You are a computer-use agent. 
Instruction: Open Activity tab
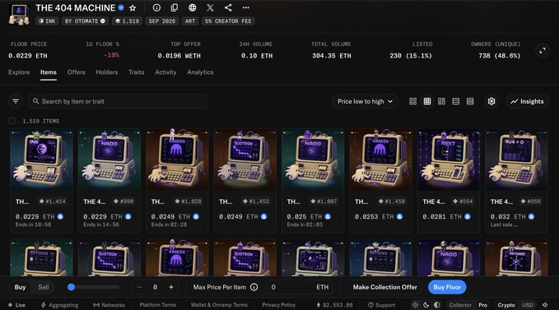tap(165, 72)
